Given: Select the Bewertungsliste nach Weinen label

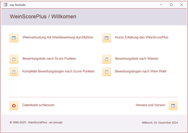Looking at the screenshot, I should (137, 59).
